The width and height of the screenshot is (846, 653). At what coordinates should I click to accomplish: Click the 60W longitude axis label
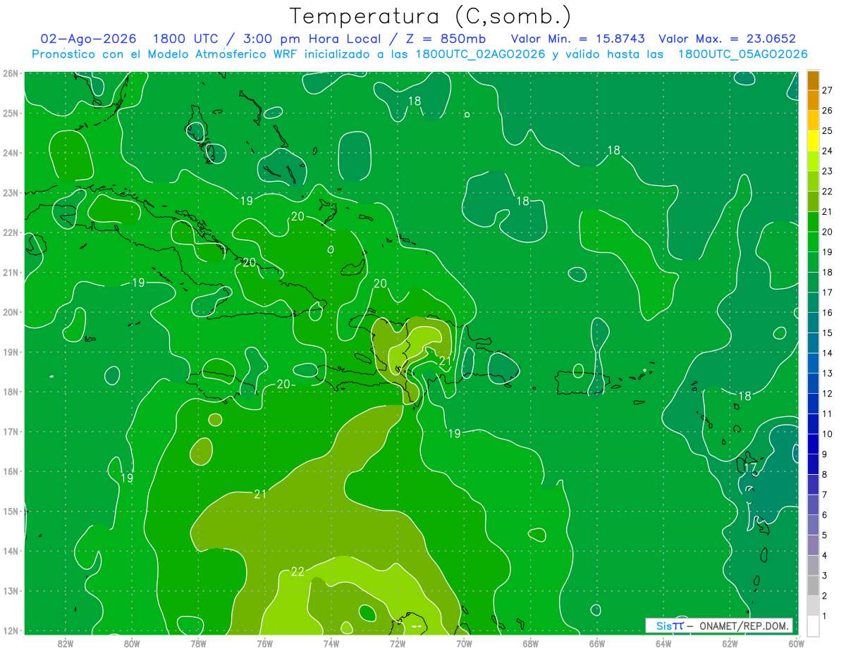click(797, 643)
